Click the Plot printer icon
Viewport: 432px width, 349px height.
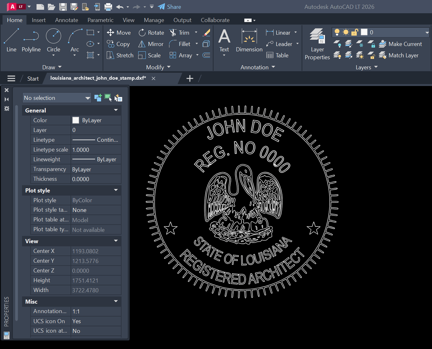(108, 7)
